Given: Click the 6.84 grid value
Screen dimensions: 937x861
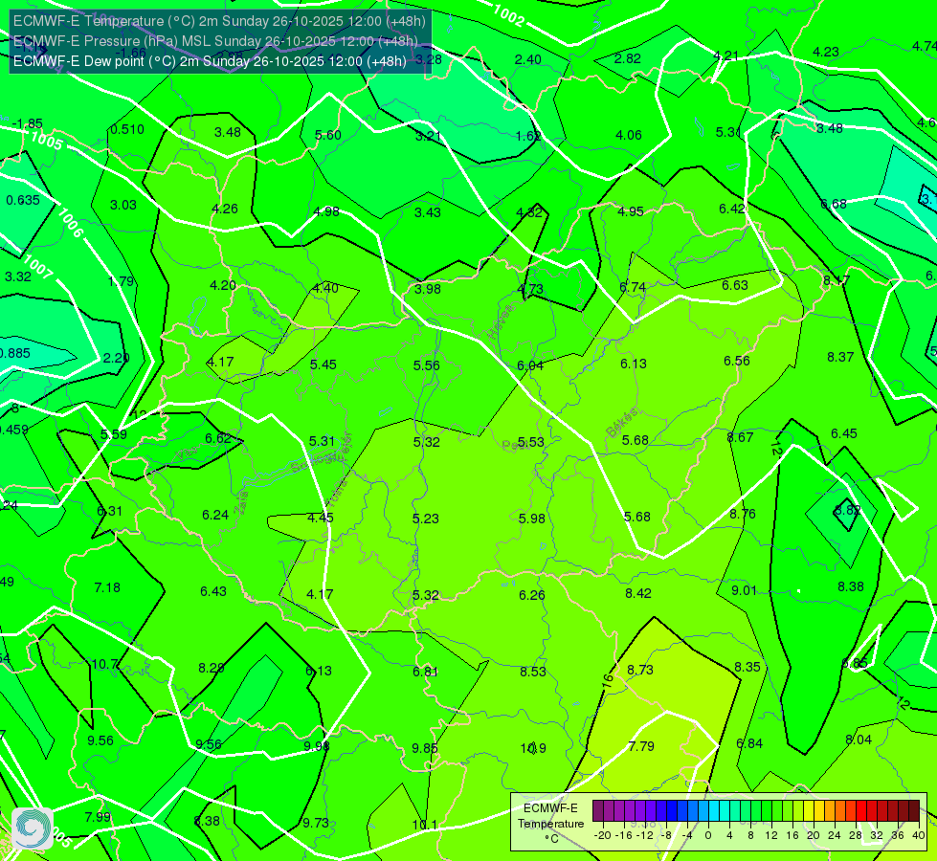Looking at the screenshot, I should coord(749,743).
